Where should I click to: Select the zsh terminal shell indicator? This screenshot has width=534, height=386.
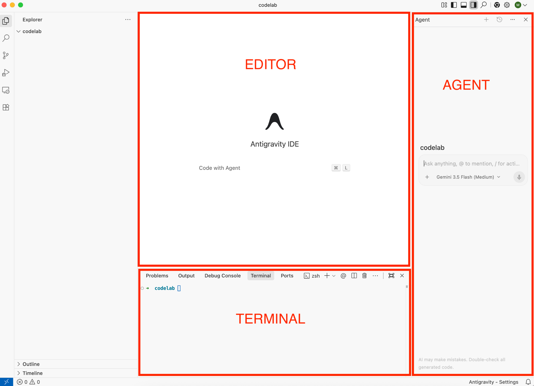click(x=312, y=276)
